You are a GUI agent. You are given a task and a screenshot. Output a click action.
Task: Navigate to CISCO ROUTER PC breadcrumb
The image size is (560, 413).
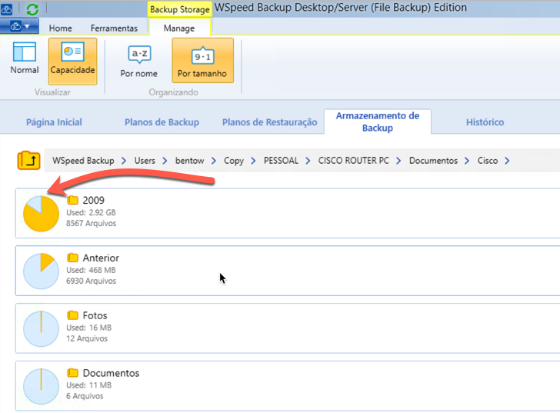[354, 161]
